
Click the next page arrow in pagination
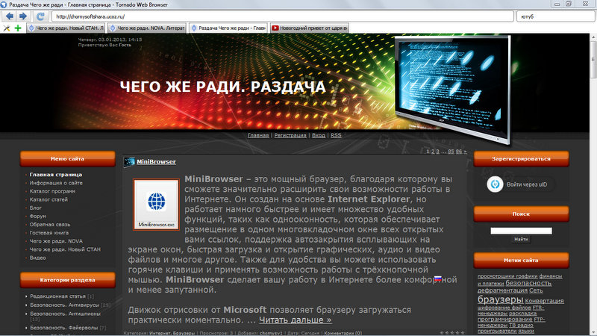pyautogui.click(x=465, y=152)
